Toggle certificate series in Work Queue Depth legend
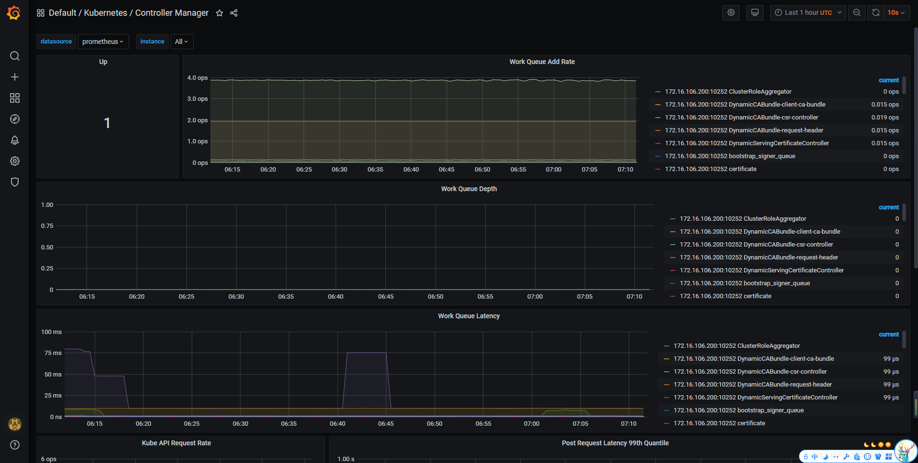Viewport: 918px width, 463px height. (x=725, y=296)
